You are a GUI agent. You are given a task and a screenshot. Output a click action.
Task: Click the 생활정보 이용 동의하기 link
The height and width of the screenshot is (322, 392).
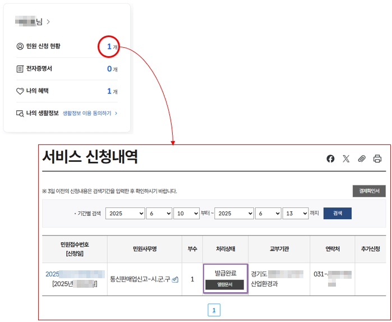pos(90,114)
